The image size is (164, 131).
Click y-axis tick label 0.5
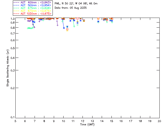pos(13,48)
